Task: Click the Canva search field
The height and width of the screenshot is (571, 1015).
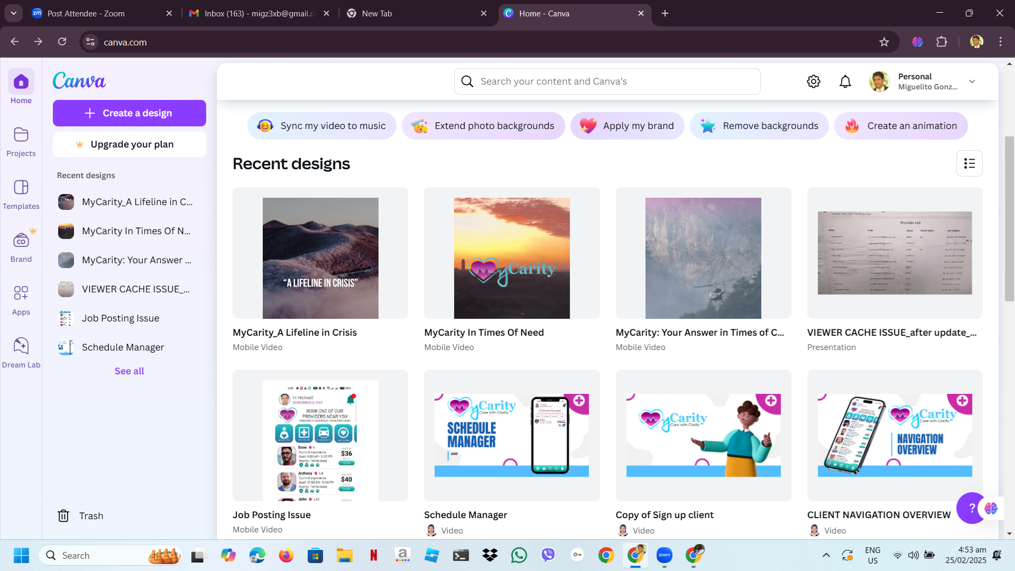Action: (607, 81)
